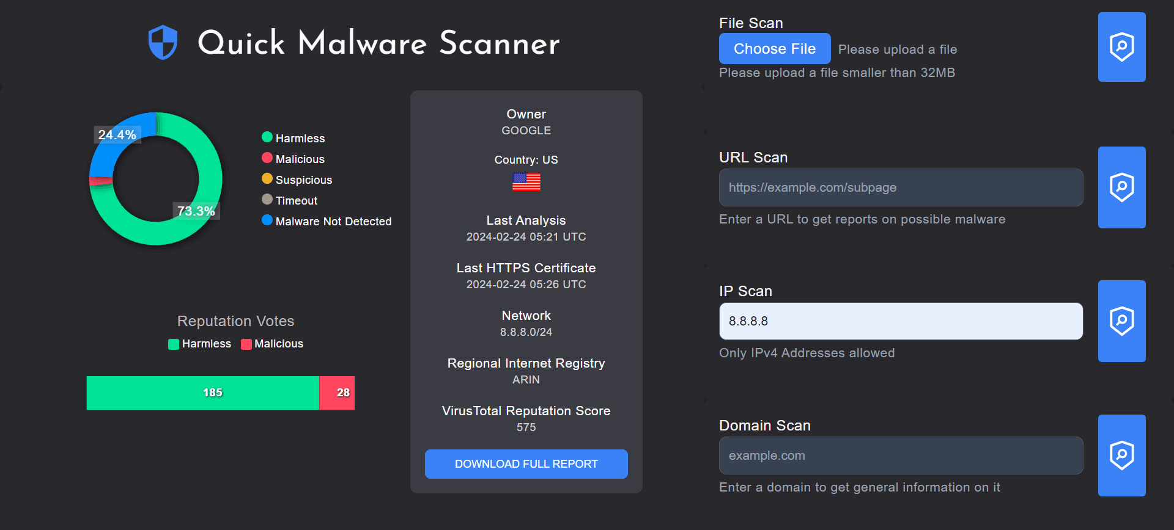Toggle the Suspicious legend entry
Image resolution: width=1174 pixels, height=530 pixels.
pos(297,180)
